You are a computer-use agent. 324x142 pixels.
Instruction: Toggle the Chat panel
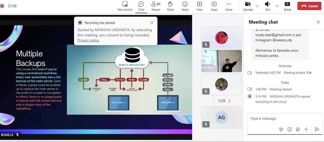click(x=141, y=6)
